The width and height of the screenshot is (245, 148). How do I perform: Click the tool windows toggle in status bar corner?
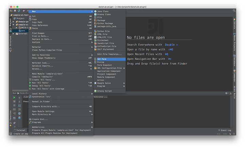pos(11,134)
